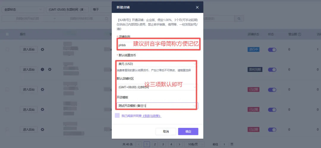Screen dimensions: 321x148
Task: Toggle the status switch of the 即将到期 row
Action: (272, 70)
